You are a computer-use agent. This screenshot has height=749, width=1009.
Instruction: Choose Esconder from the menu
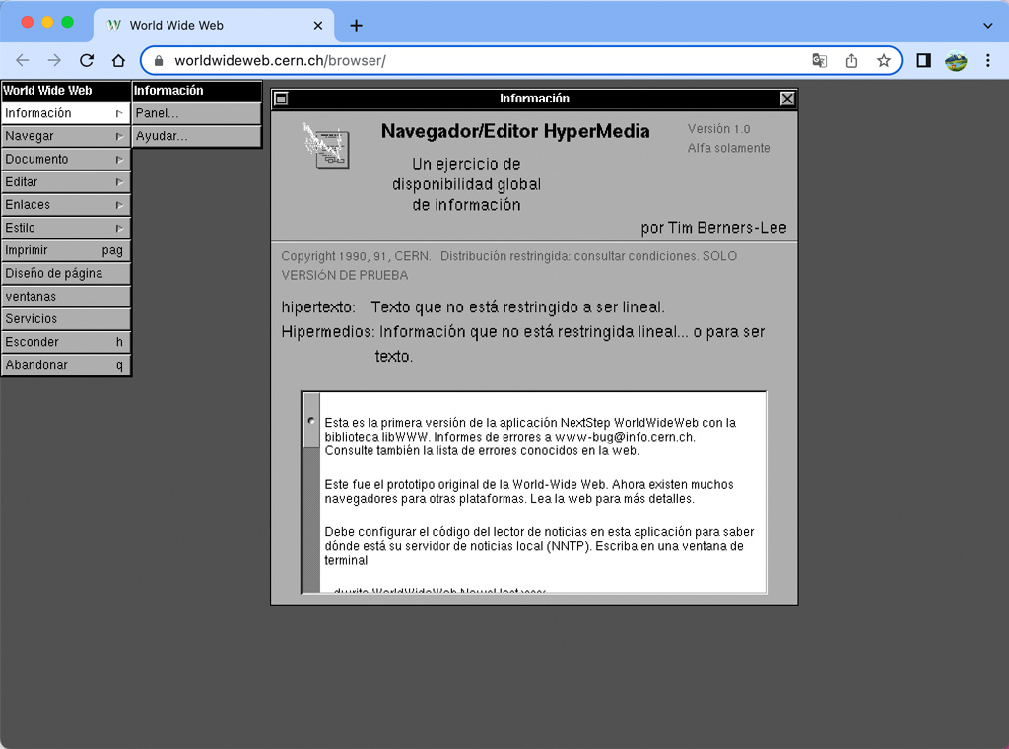pos(66,342)
